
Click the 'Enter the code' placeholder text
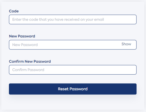[x=58, y=19]
